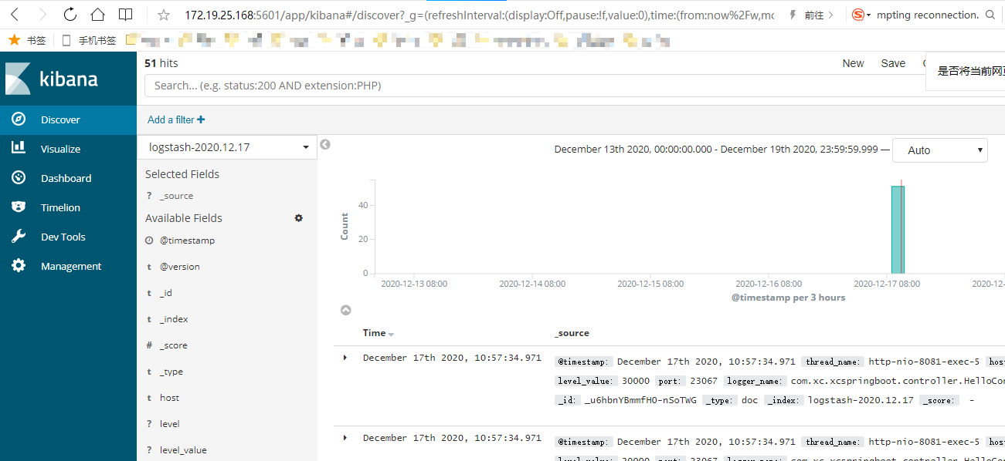
Task: Click the browser address bar URL
Action: tap(479, 15)
